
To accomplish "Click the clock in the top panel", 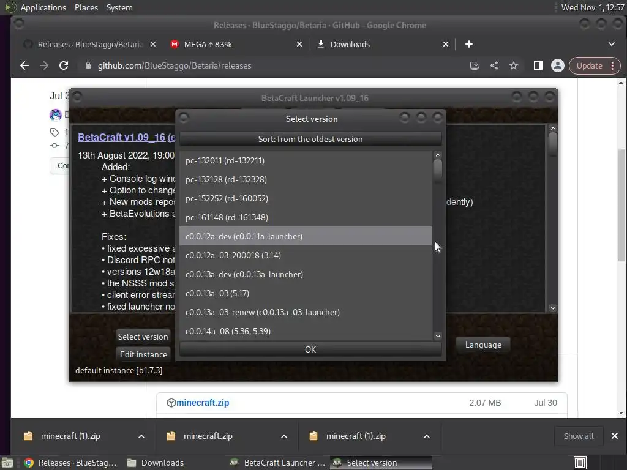I will click(x=593, y=7).
